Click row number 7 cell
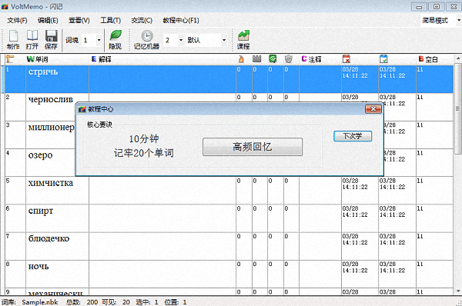Viewport: 462px width, 306px height. [15, 246]
